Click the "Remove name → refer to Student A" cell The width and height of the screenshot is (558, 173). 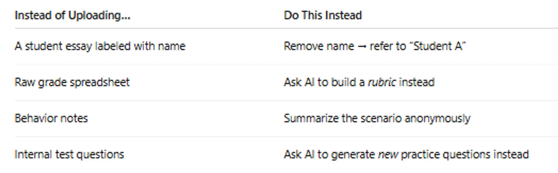tap(374, 46)
